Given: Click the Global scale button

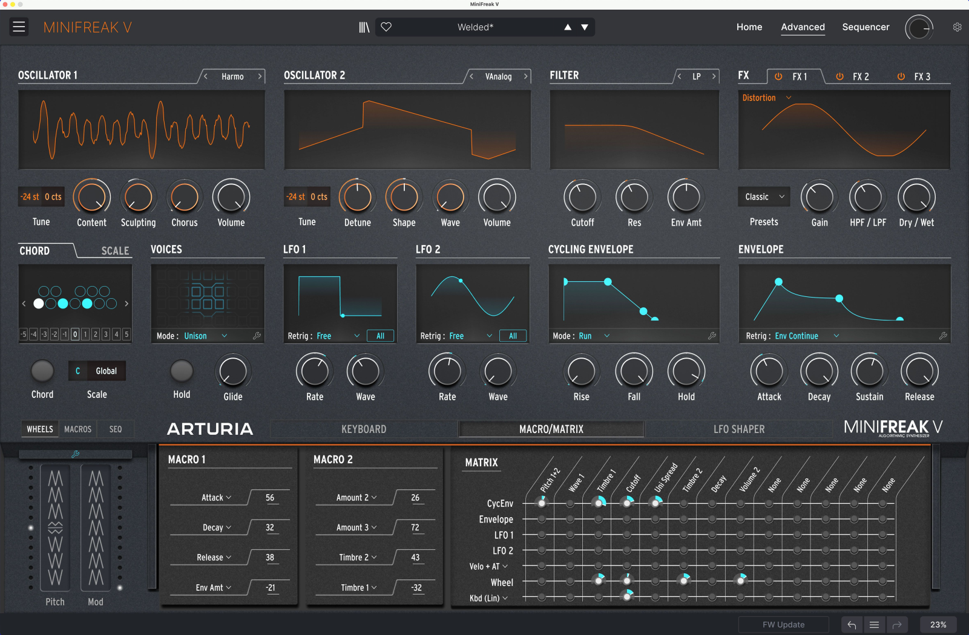Looking at the screenshot, I should (107, 371).
